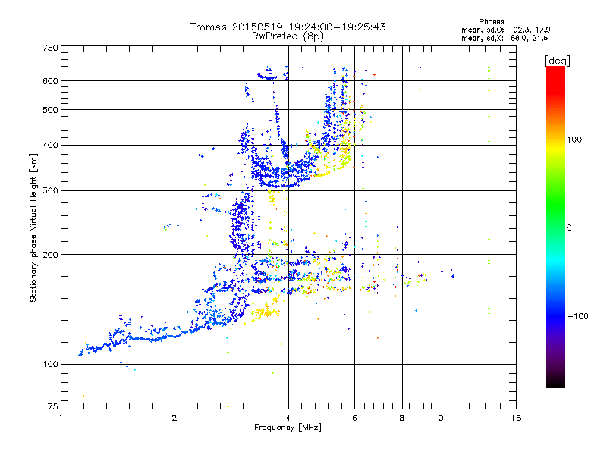Click the y-axis tick label '200'
The width and height of the screenshot is (607, 455).
pyautogui.click(x=50, y=255)
